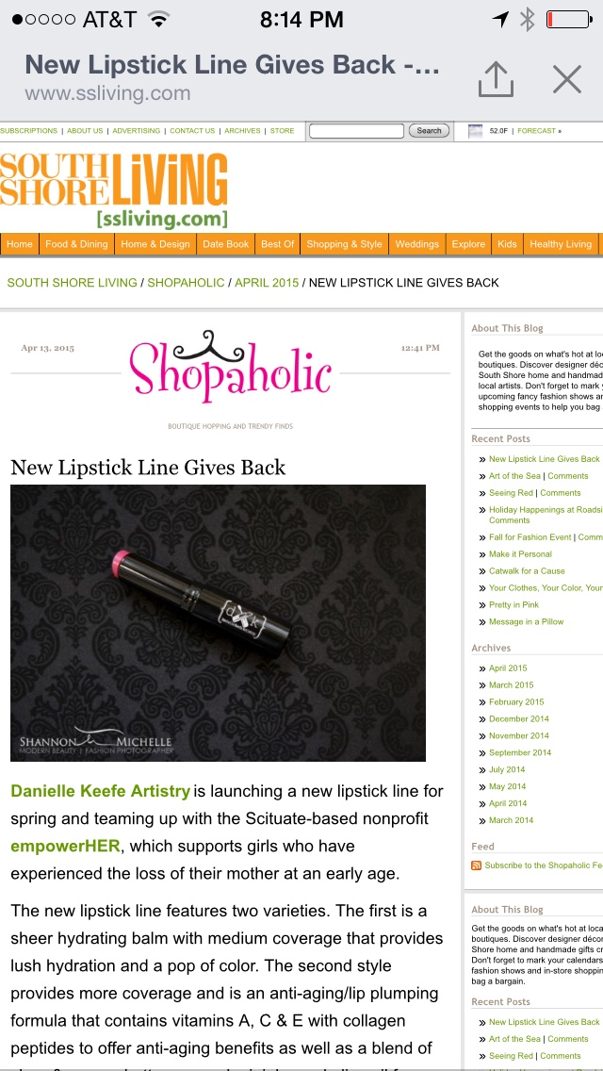Close the in-app browser with X
603x1071 pixels.
(567, 79)
